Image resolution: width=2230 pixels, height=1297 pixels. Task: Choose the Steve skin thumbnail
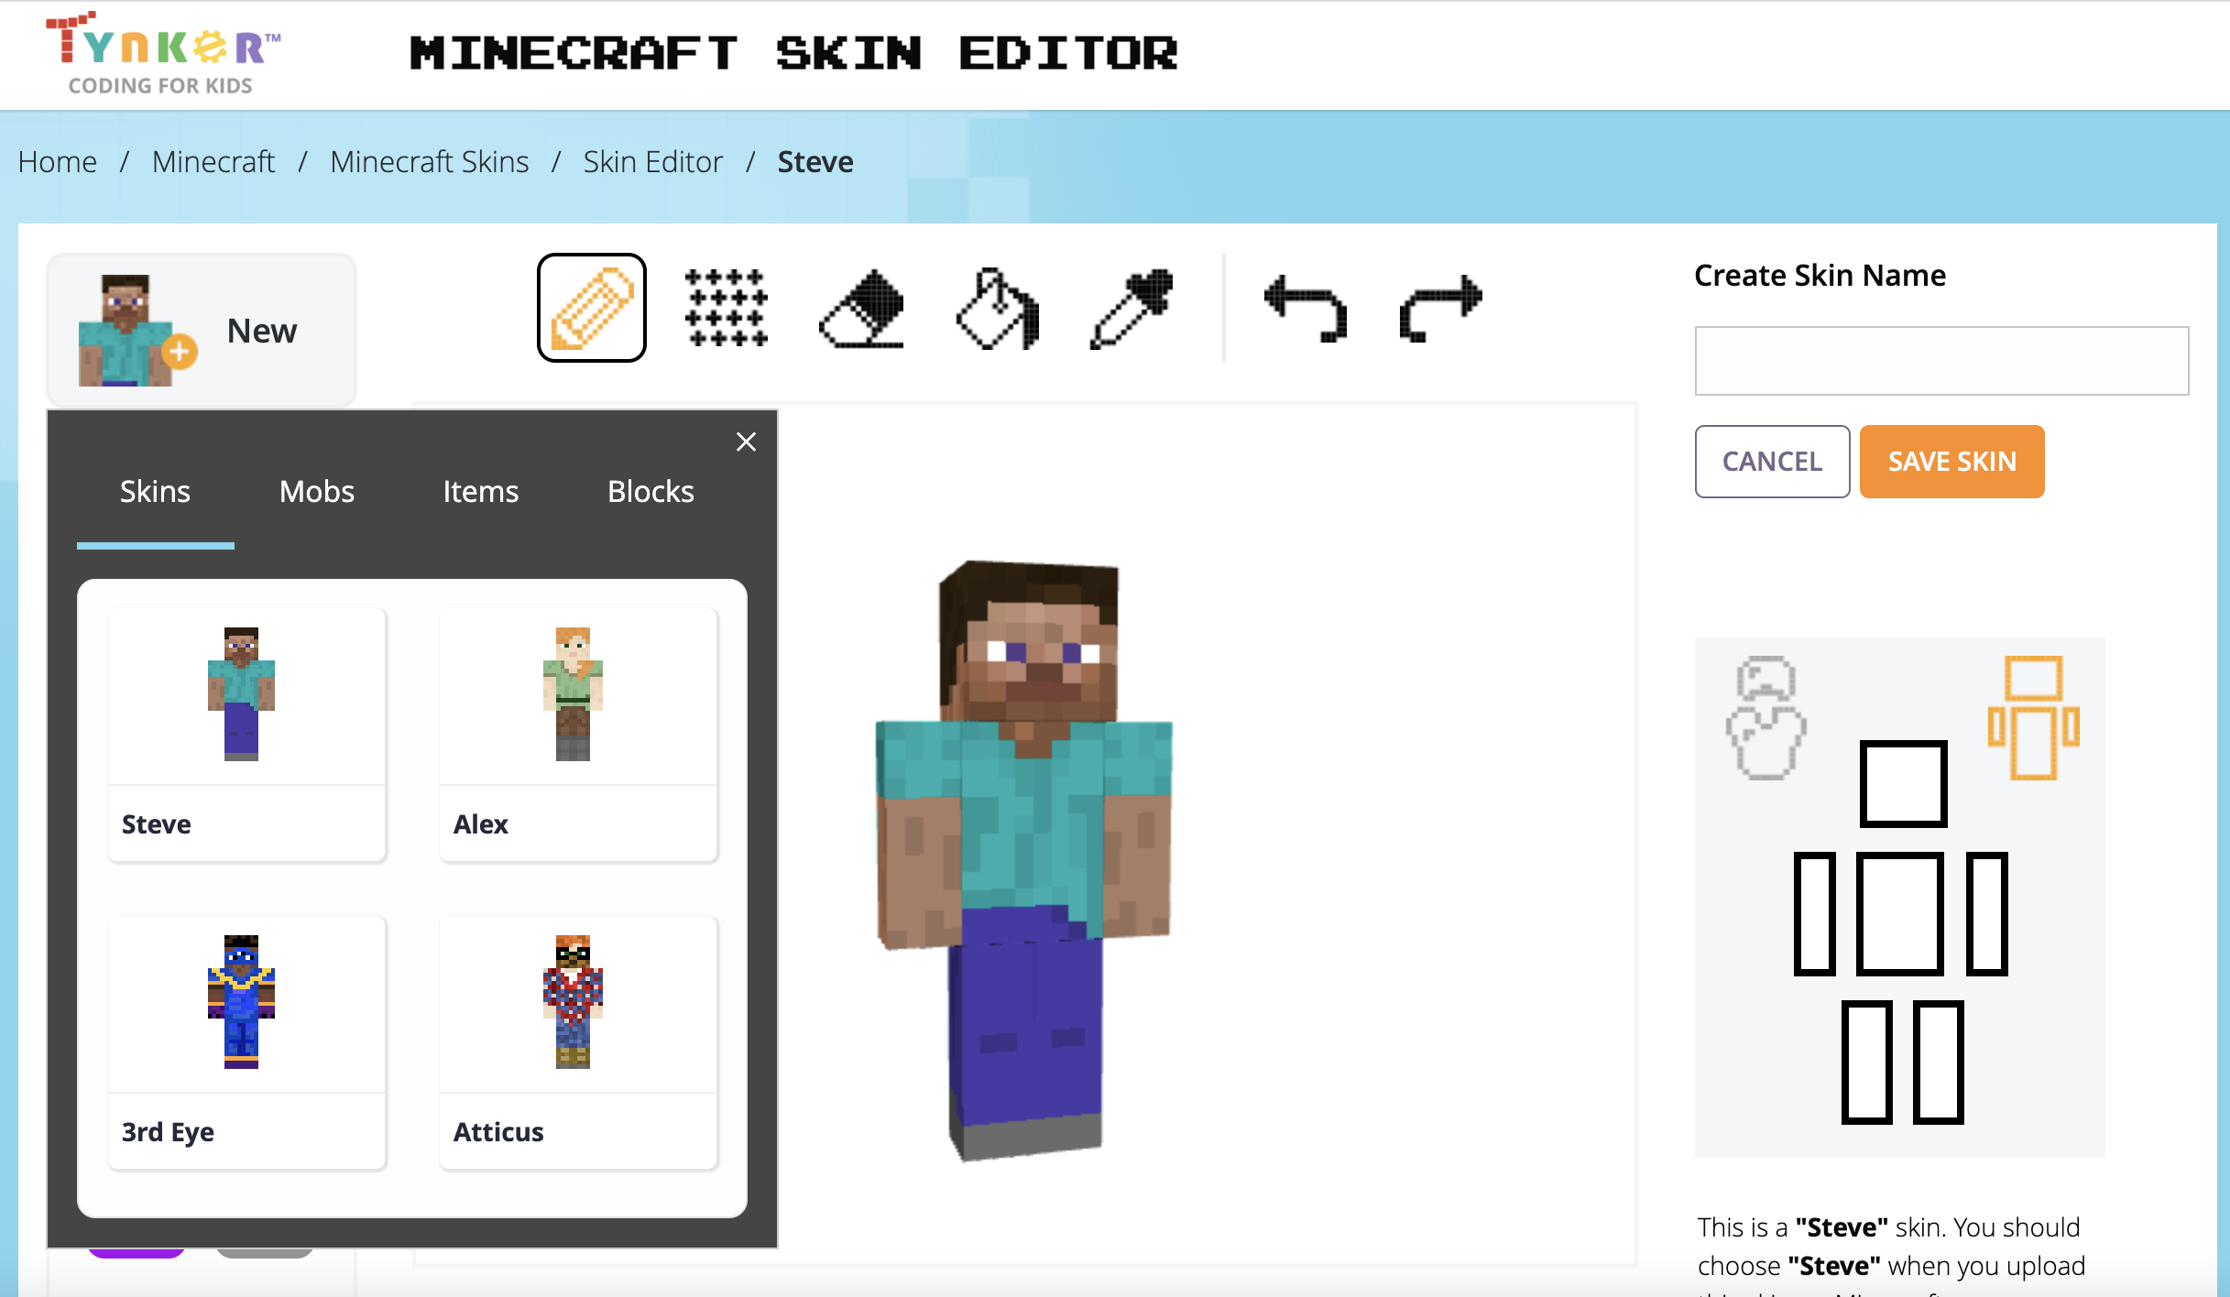tap(246, 734)
